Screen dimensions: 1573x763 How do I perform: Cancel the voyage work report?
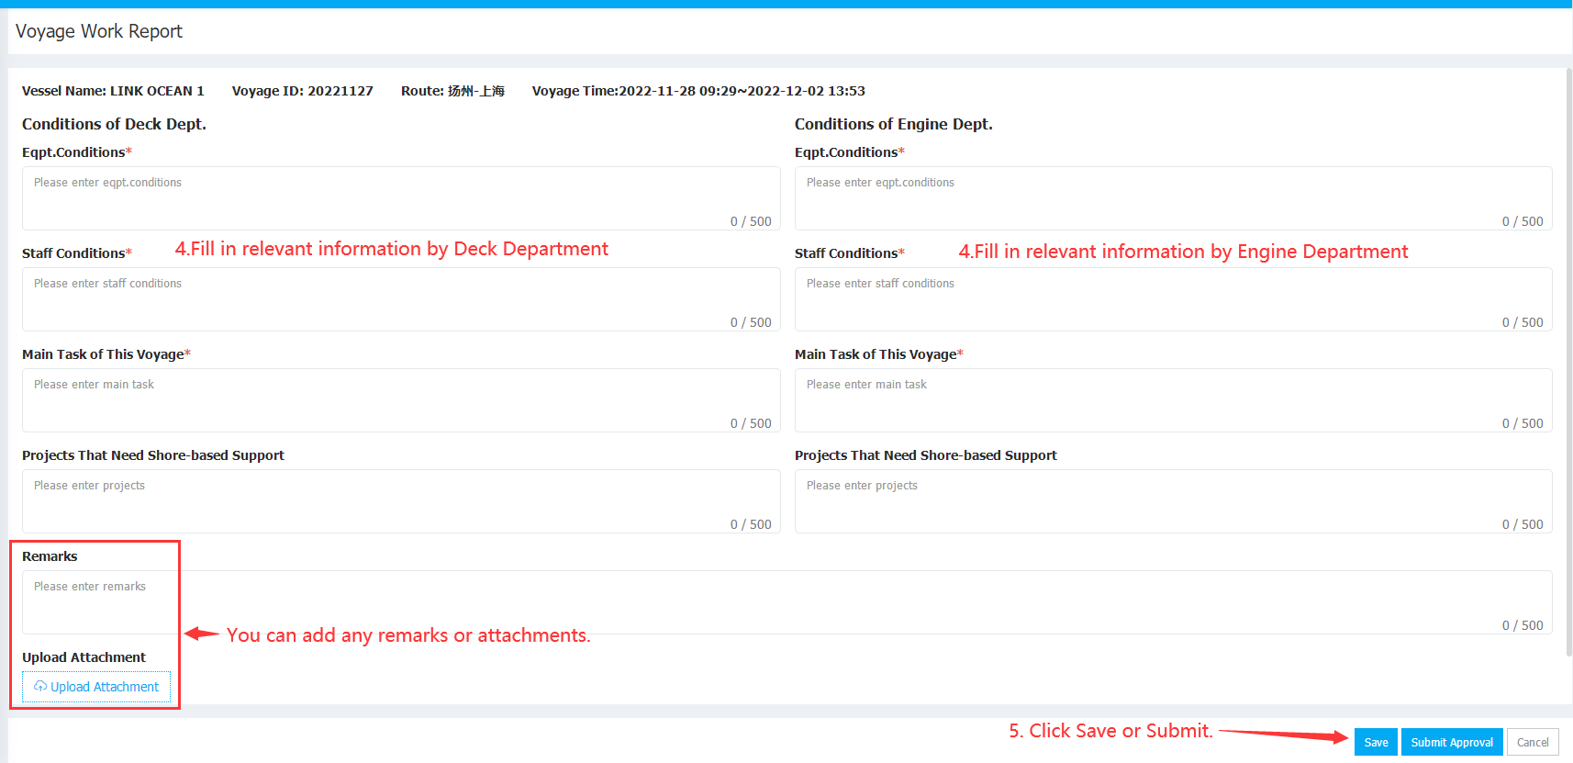tap(1533, 742)
